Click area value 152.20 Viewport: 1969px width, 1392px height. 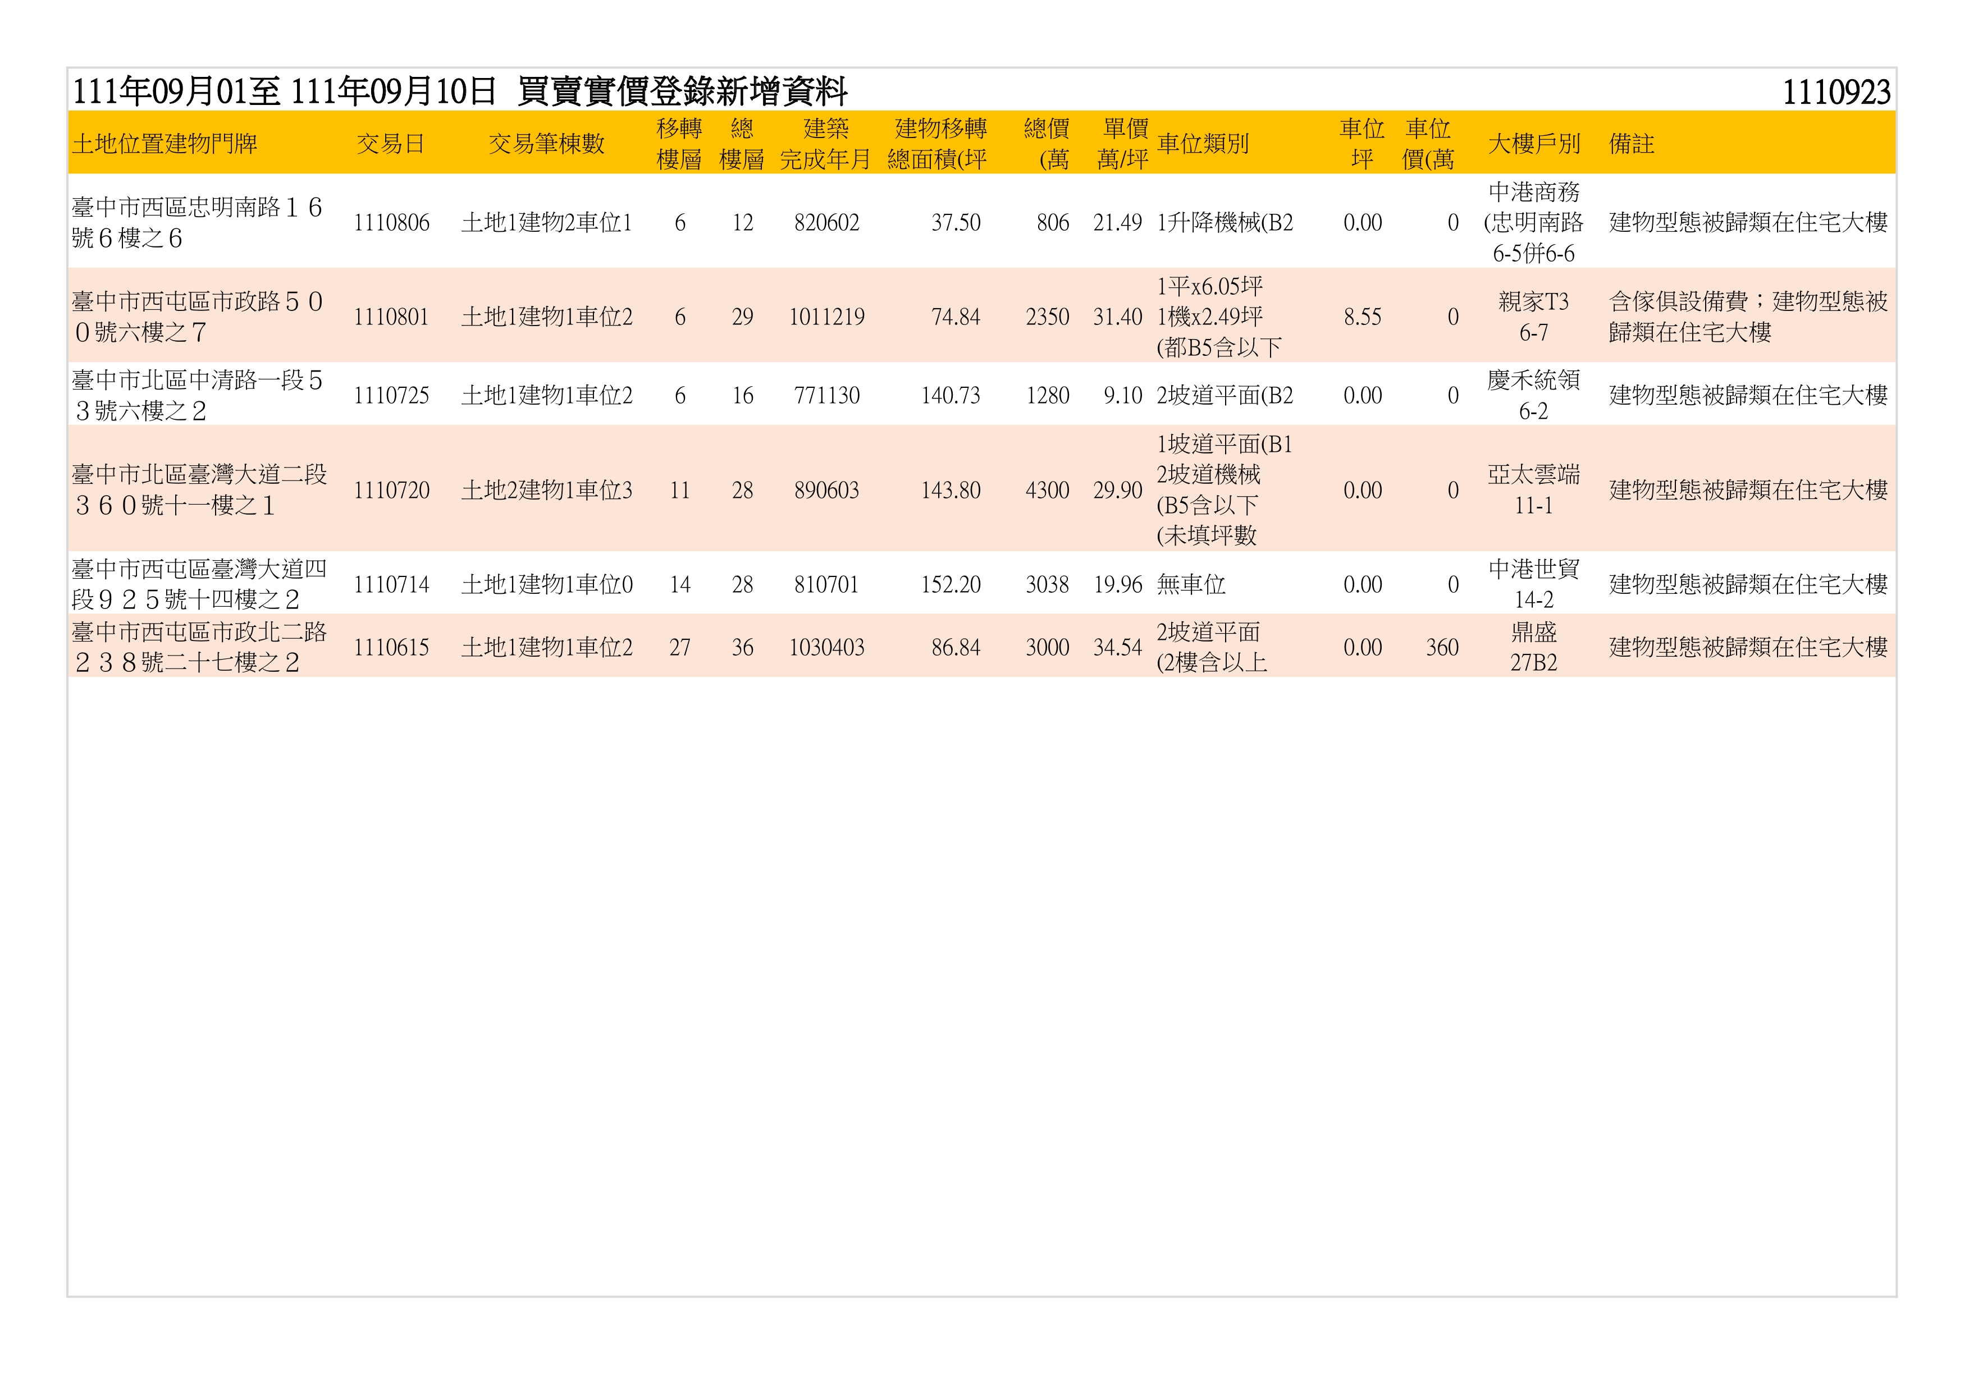pos(951,584)
